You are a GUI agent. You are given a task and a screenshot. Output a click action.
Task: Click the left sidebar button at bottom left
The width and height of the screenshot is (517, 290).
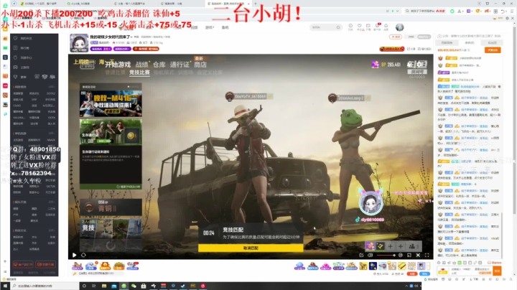point(23,265)
